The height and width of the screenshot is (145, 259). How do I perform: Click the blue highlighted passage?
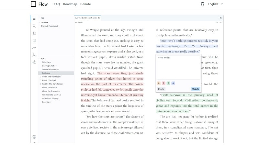pos(187,46)
